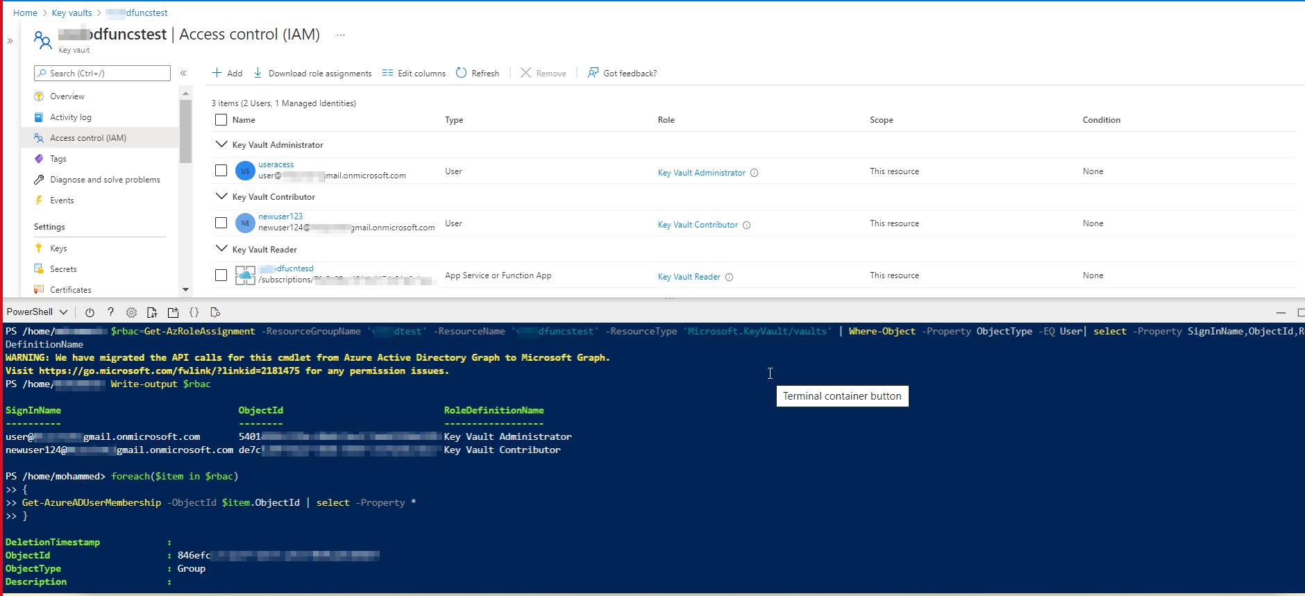Open Cloud Shell help question mark
The width and height of the screenshot is (1305, 596).
[110, 312]
